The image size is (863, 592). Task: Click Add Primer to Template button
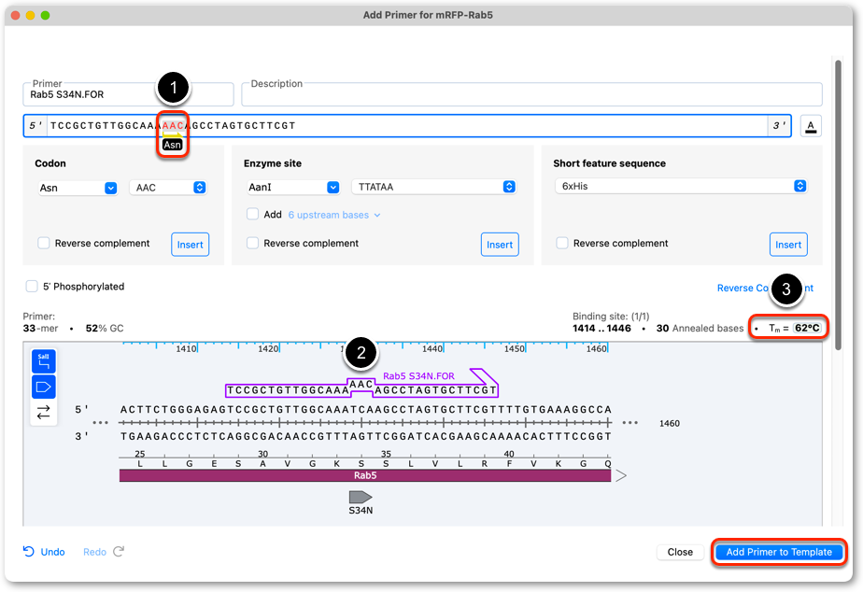tap(779, 552)
